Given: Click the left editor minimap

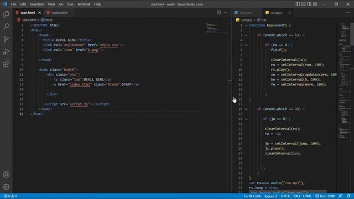Looking at the screenshot, I should coord(216,28).
